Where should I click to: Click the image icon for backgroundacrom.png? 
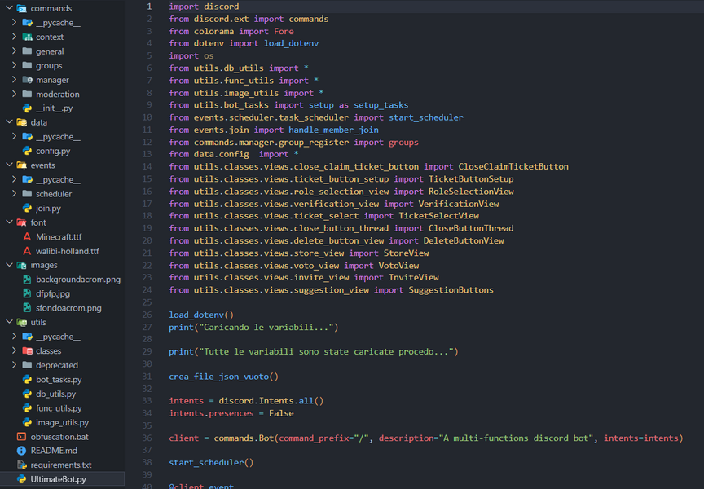coord(27,280)
